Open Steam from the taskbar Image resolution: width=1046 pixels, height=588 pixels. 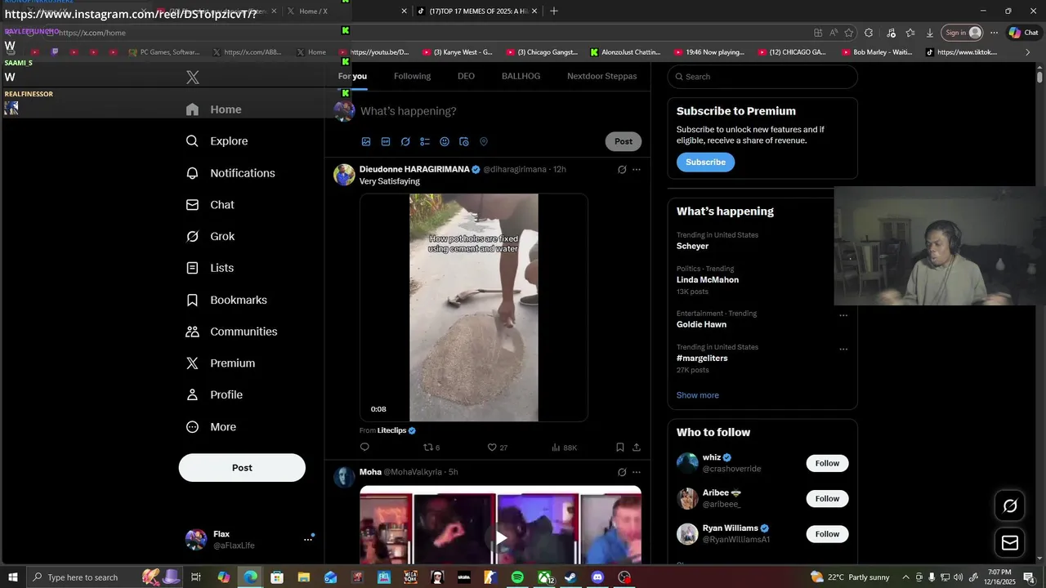pos(570,577)
